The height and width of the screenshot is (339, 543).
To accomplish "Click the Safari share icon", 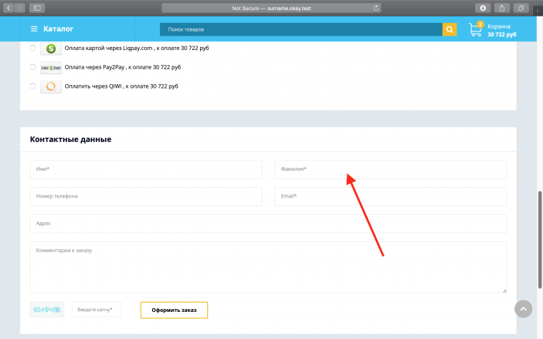I will 502,8.
